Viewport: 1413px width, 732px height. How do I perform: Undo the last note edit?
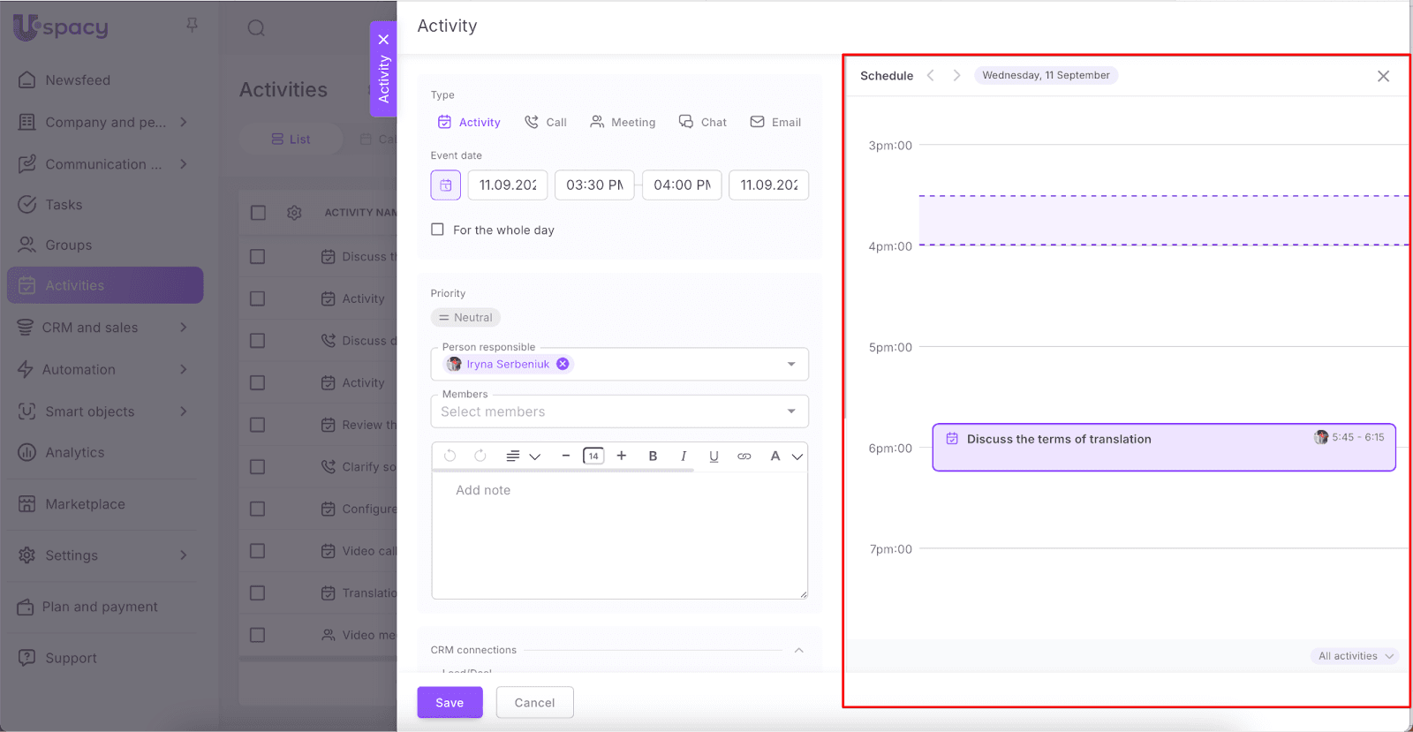tap(450, 457)
